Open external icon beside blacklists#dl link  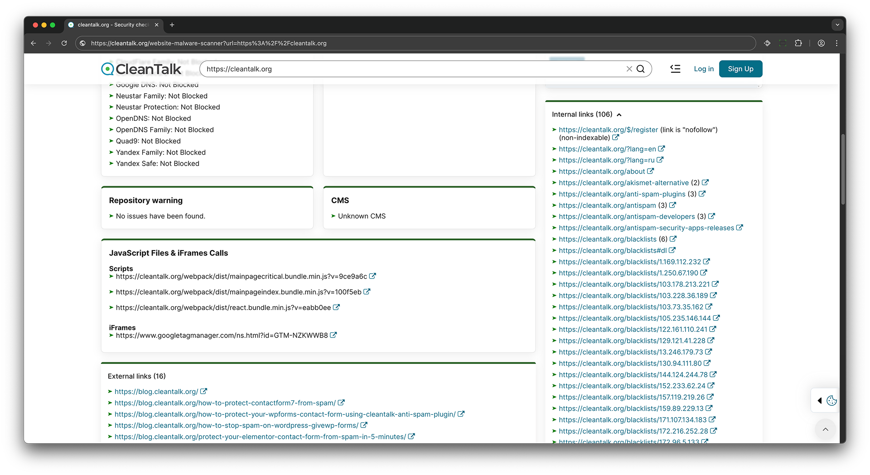coord(672,250)
